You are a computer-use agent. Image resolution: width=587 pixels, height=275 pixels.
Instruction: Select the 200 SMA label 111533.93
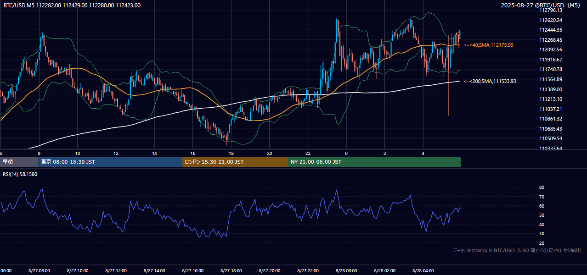pos(490,81)
